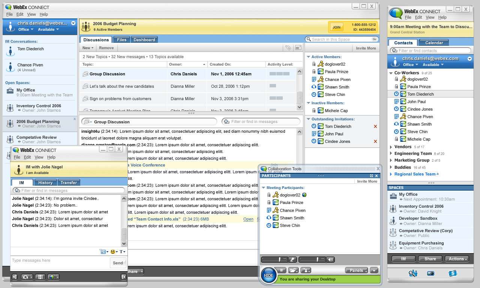Collapse the Outstanding Invitations section
This screenshot has width=480, height=288.
(308, 119)
